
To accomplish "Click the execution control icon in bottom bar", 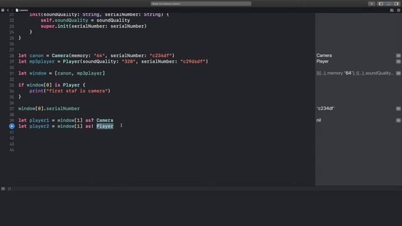I will pyautogui.click(x=9, y=188).
